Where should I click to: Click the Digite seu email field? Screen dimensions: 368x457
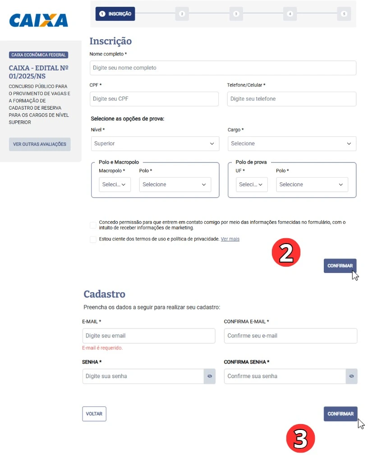148,336
